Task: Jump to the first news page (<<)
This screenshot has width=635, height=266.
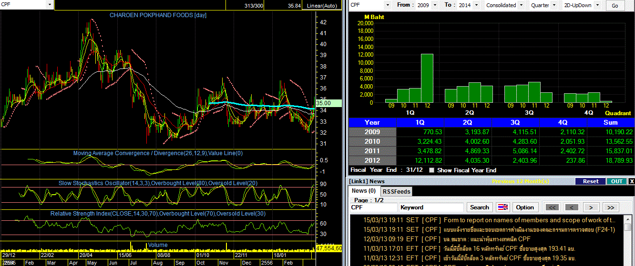Action: pos(553,207)
